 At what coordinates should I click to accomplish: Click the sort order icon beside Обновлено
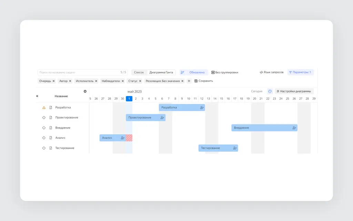pyautogui.click(x=182, y=73)
